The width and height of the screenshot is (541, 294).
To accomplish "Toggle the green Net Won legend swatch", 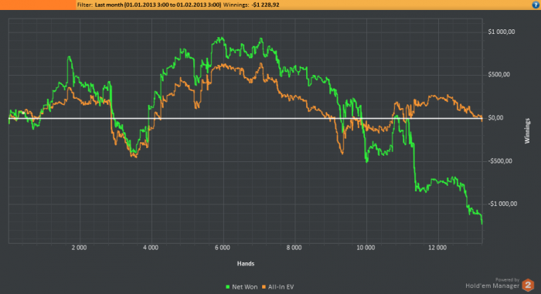I will 228,287.
